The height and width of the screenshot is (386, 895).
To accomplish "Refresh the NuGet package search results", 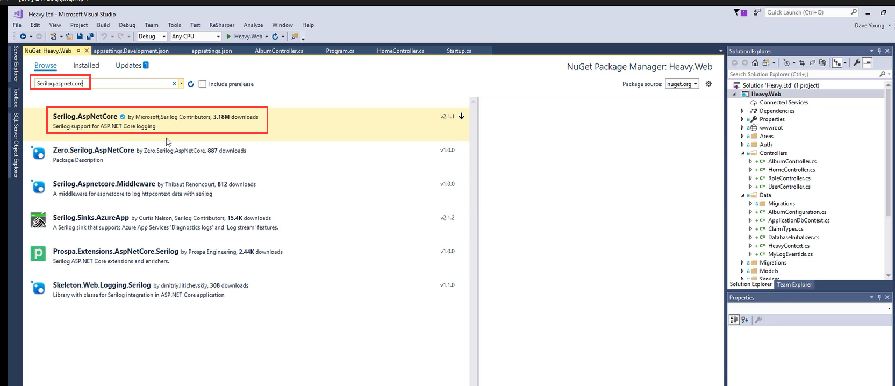I will [191, 84].
